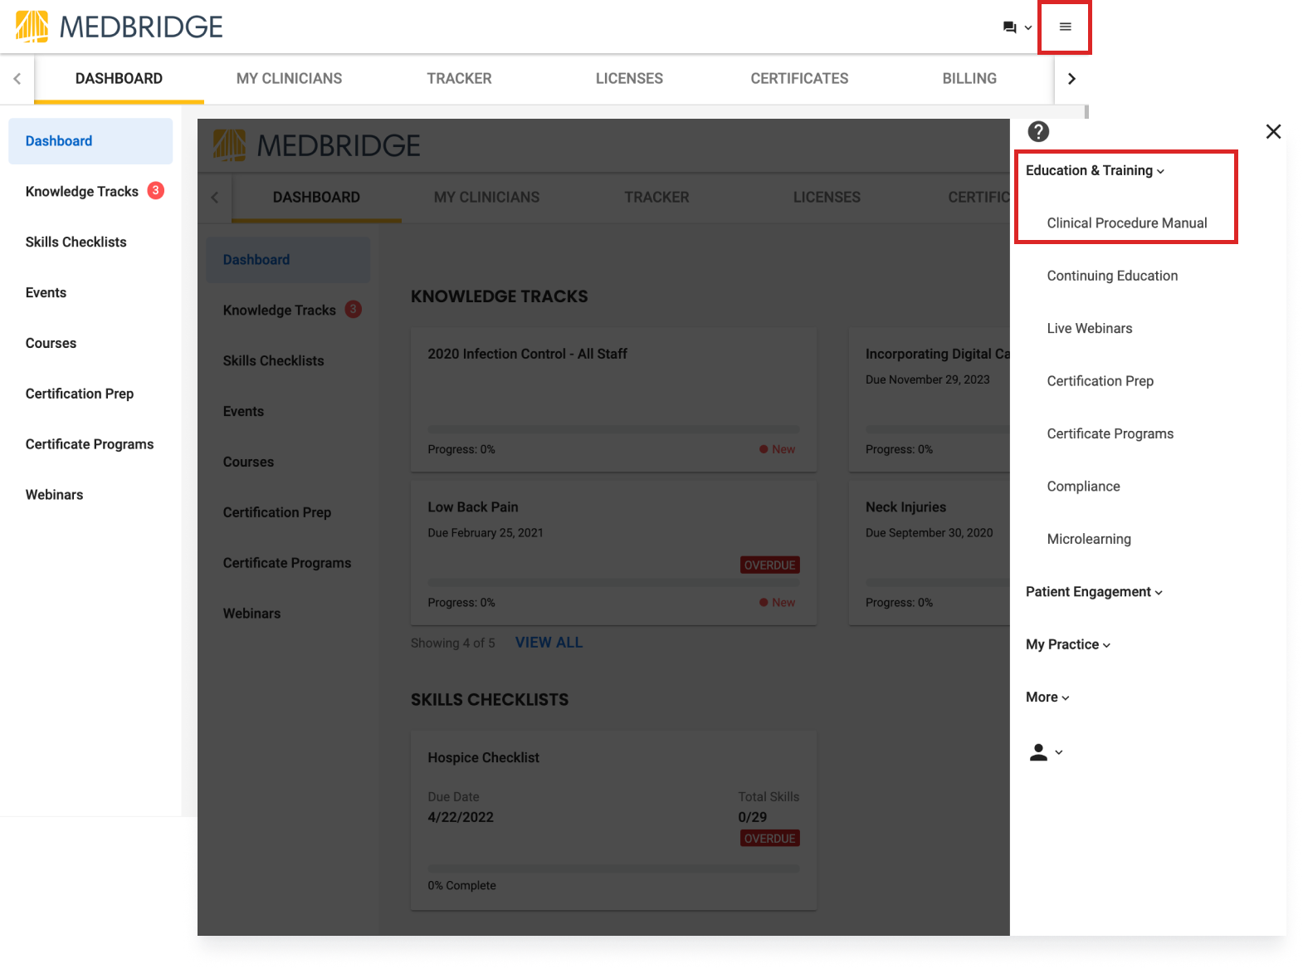Screen dimensions: 1303x969
Task: Open the dropdown arrow beside profile icon
Action: (x=1058, y=752)
